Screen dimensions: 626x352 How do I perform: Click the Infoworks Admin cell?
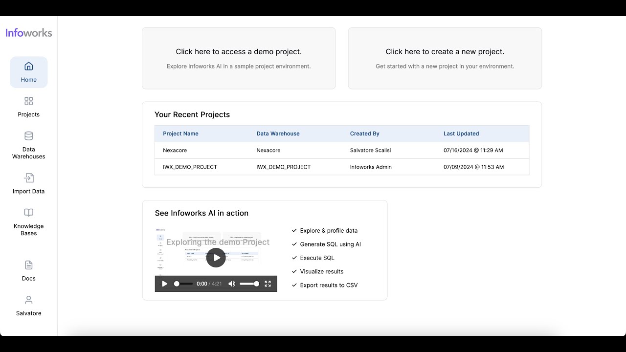click(x=371, y=167)
